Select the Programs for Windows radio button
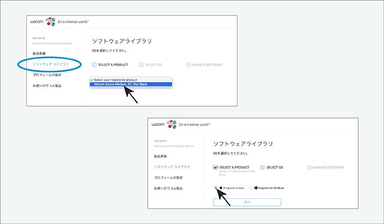 point(251,188)
